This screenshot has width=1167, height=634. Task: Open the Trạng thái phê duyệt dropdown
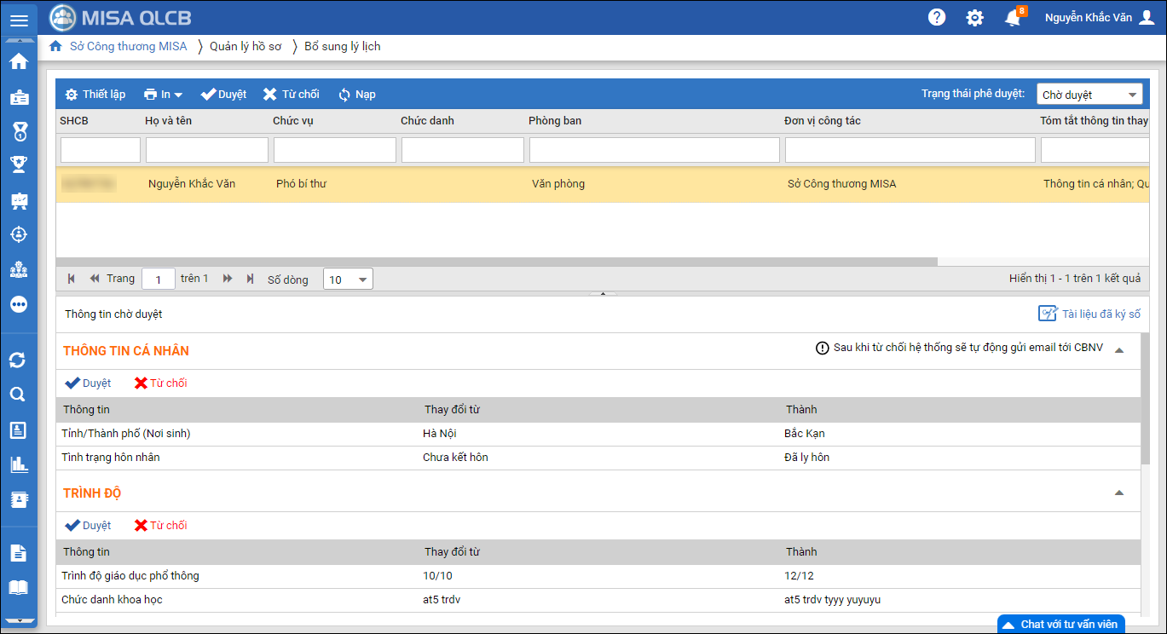tap(1089, 95)
